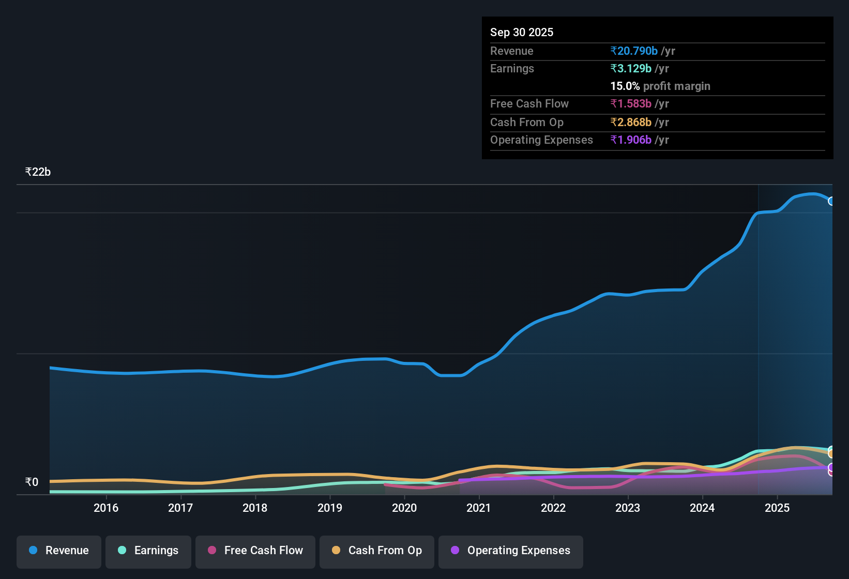Click the teal Earnings legend dot

(x=122, y=551)
